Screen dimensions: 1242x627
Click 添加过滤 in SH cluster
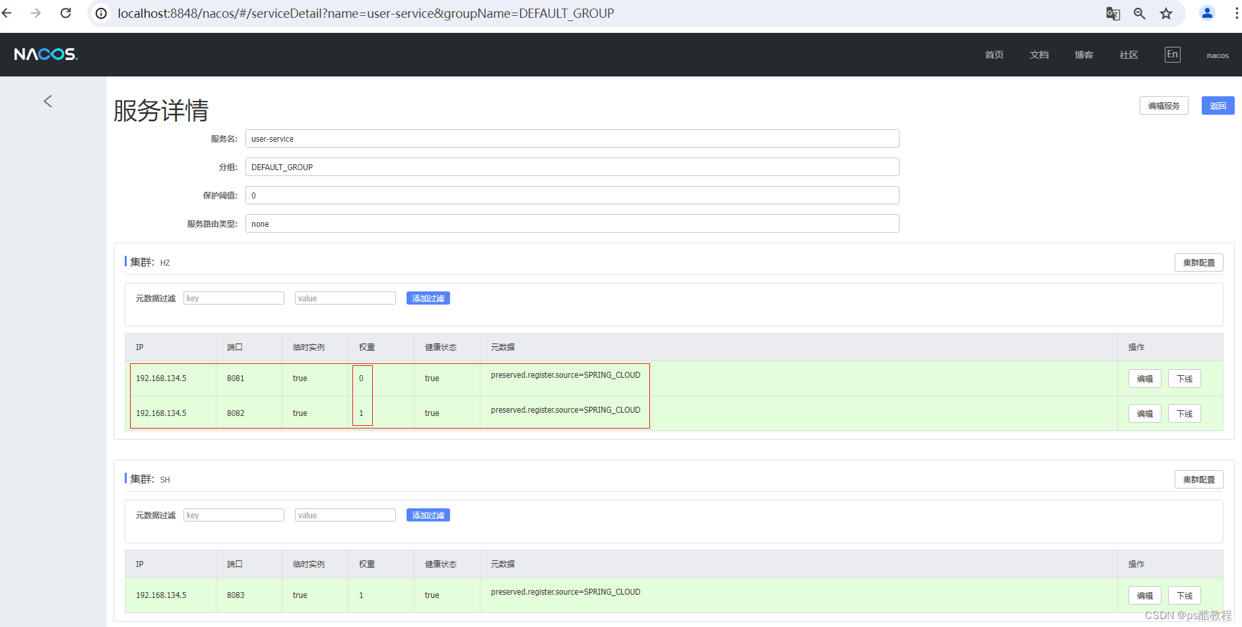(x=428, y=515)
